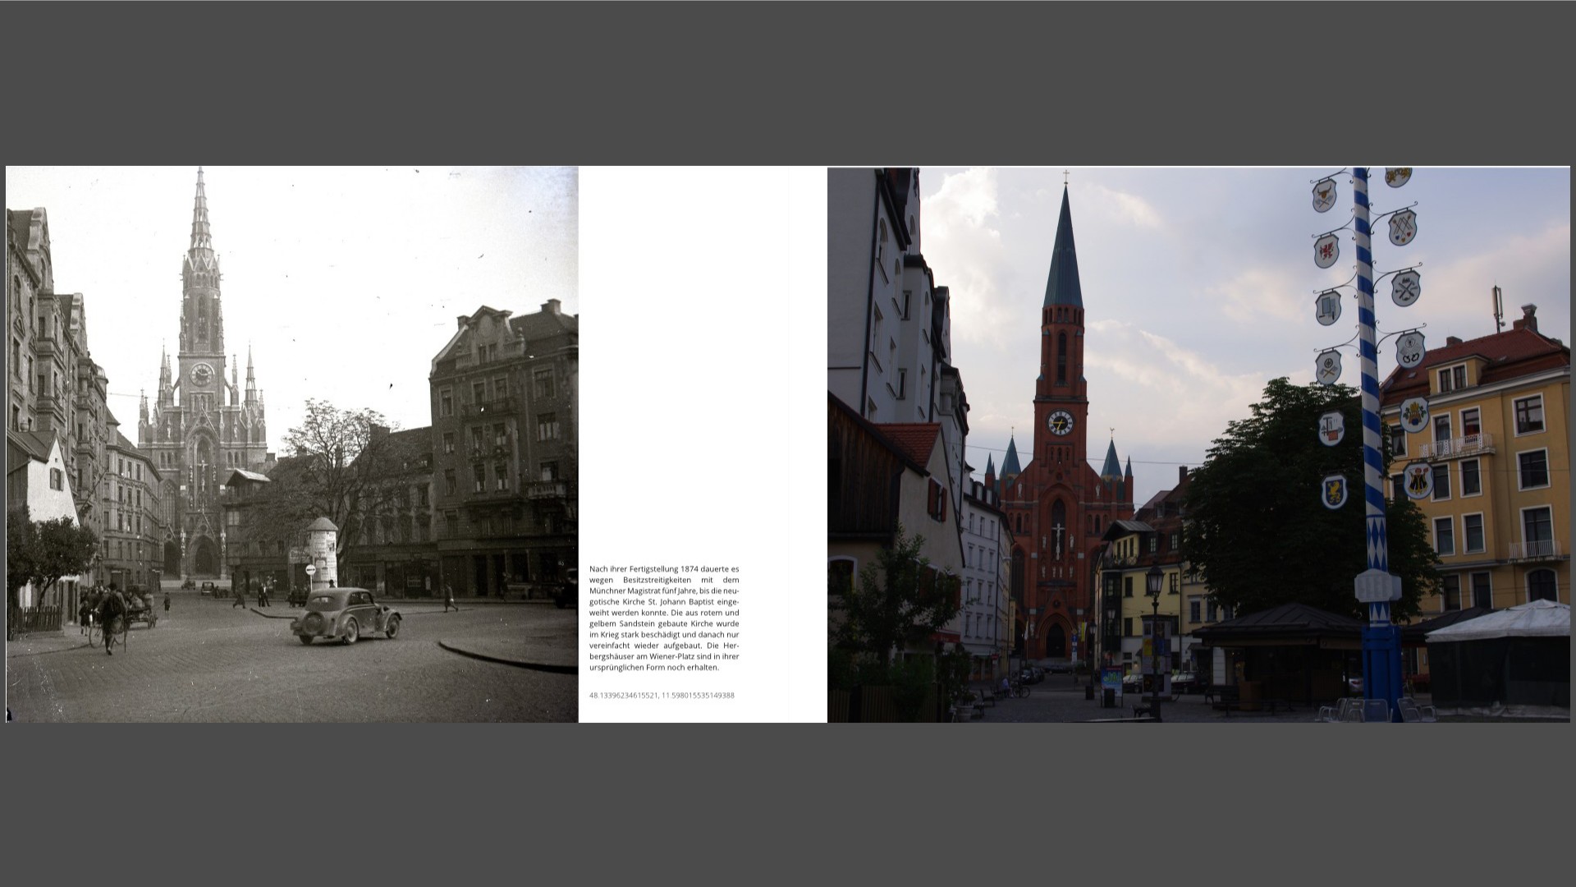Click the black-and-white historical church photo

pyautogui.click(x=292, y=444)
